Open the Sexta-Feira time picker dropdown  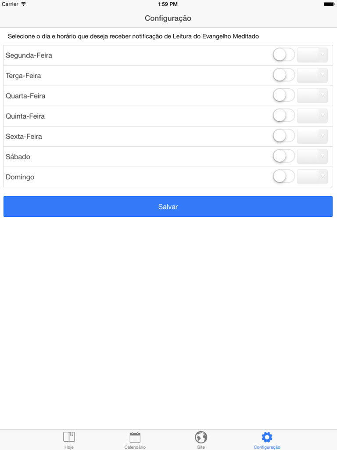[312, 136]
